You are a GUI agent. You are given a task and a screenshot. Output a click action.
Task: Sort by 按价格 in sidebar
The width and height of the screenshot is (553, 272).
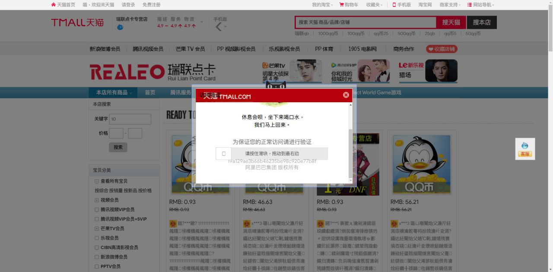[x=145, y=191]
